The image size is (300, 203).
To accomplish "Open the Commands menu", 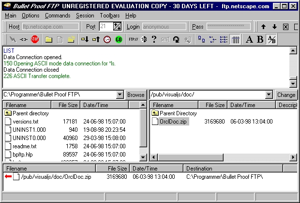I will [x=58, y=16].
